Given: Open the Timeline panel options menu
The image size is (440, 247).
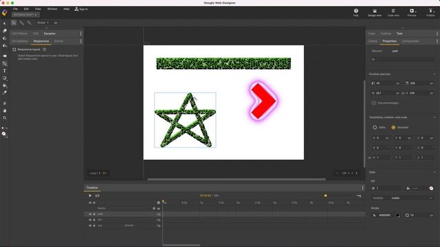Looking at the screenshot, I should click(362, 187).
